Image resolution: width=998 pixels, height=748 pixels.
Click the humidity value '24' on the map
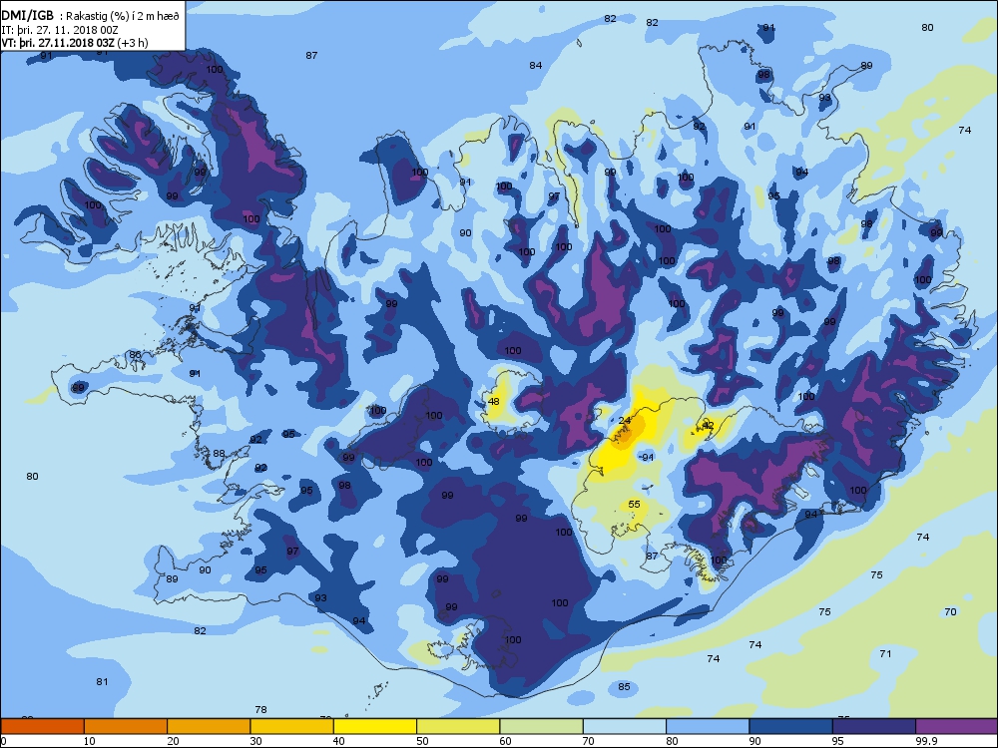[x=625, y=421]
